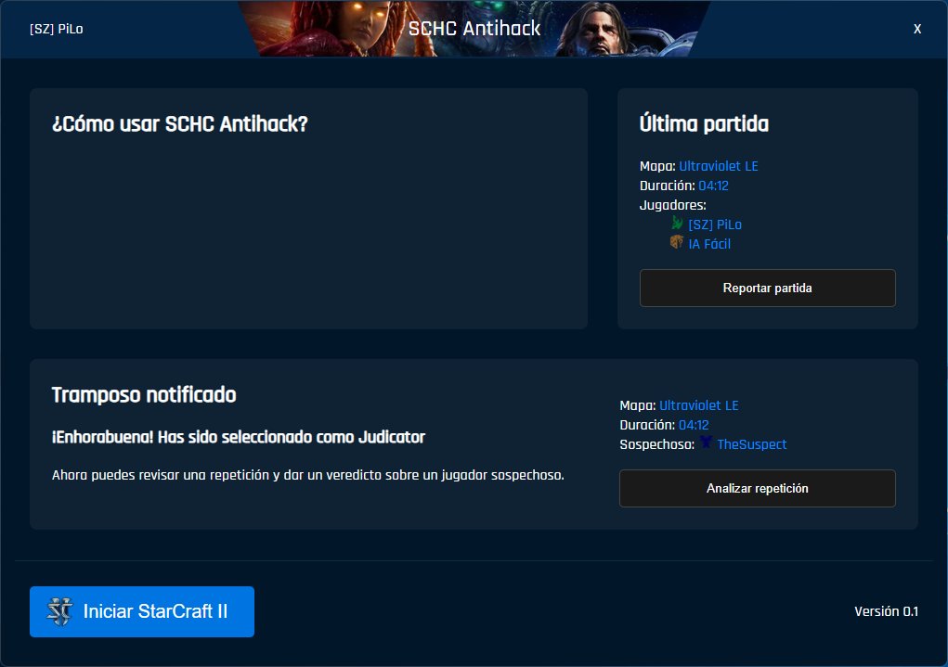This screenshot has height=667, width=948.
Task: Click the 04:12 duration value under Última partida
Action: click(713, 186)
